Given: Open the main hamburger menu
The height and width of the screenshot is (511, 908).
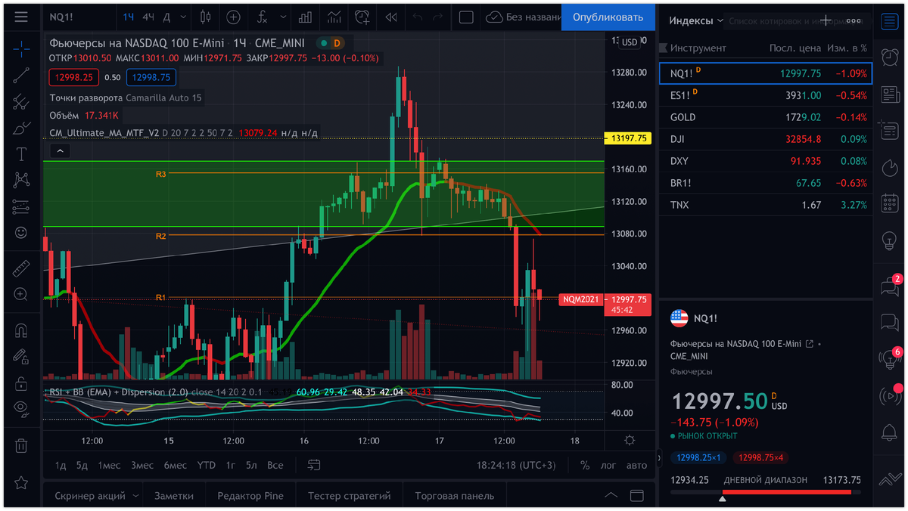Looking at the screenshot, I should (21, 17).
